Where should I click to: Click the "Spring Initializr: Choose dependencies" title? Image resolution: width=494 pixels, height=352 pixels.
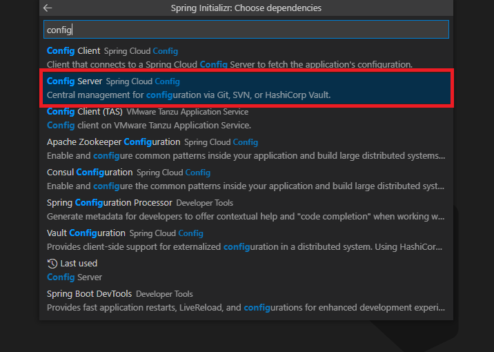click(246, 8)
